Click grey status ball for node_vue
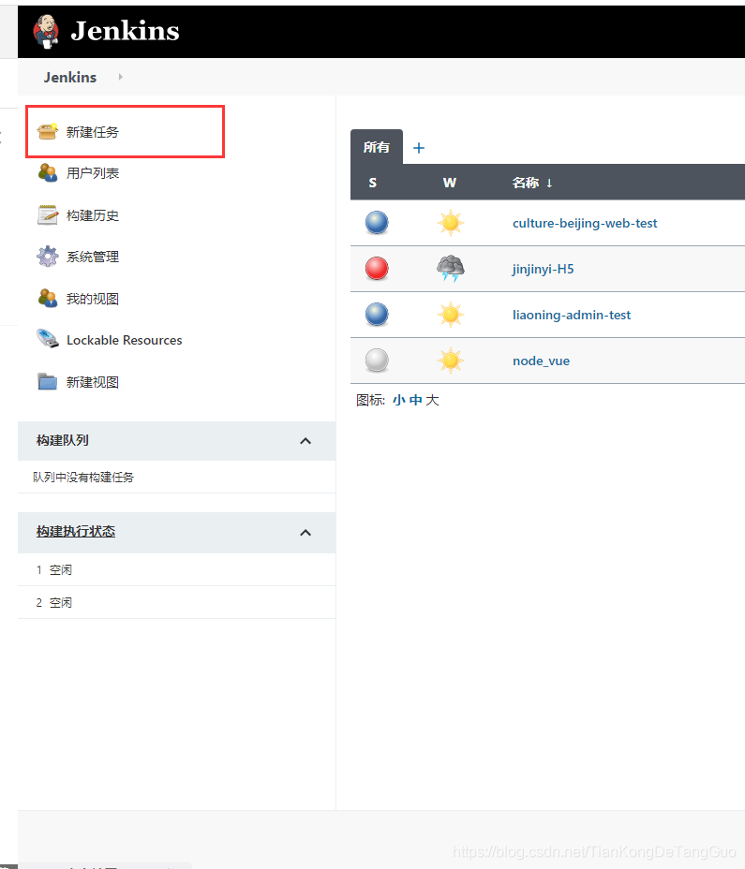745x869 pixels. (x=377, y=361)
